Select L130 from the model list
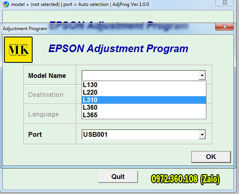 pyautogui.click(x=144, y=85)
